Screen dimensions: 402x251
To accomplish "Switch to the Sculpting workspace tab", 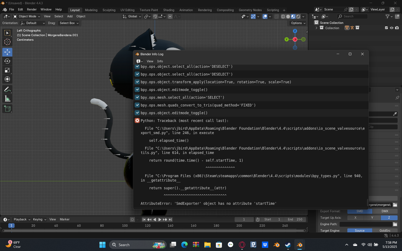I will pos(109,10).
